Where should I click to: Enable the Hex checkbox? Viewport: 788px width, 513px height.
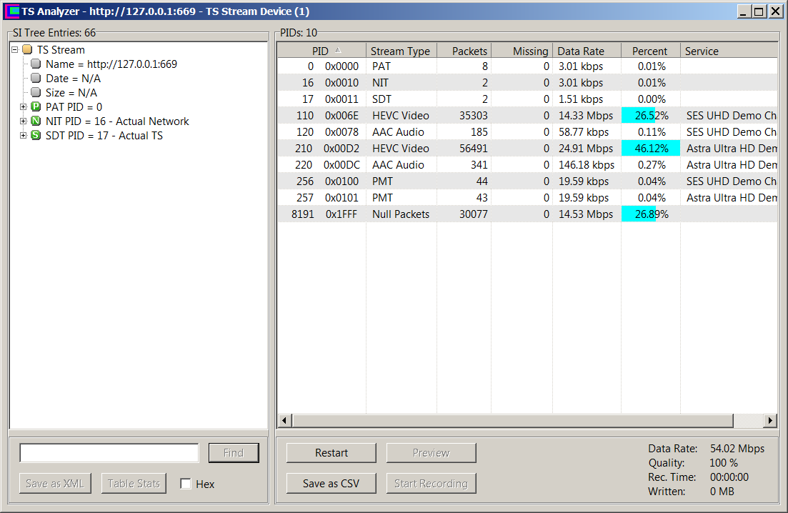pyautogui.click(x=186, y=484)
